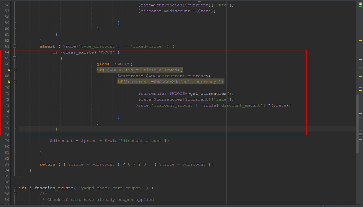Collapse the elseif fixed-price block at line 63

[x=14, y=46]
